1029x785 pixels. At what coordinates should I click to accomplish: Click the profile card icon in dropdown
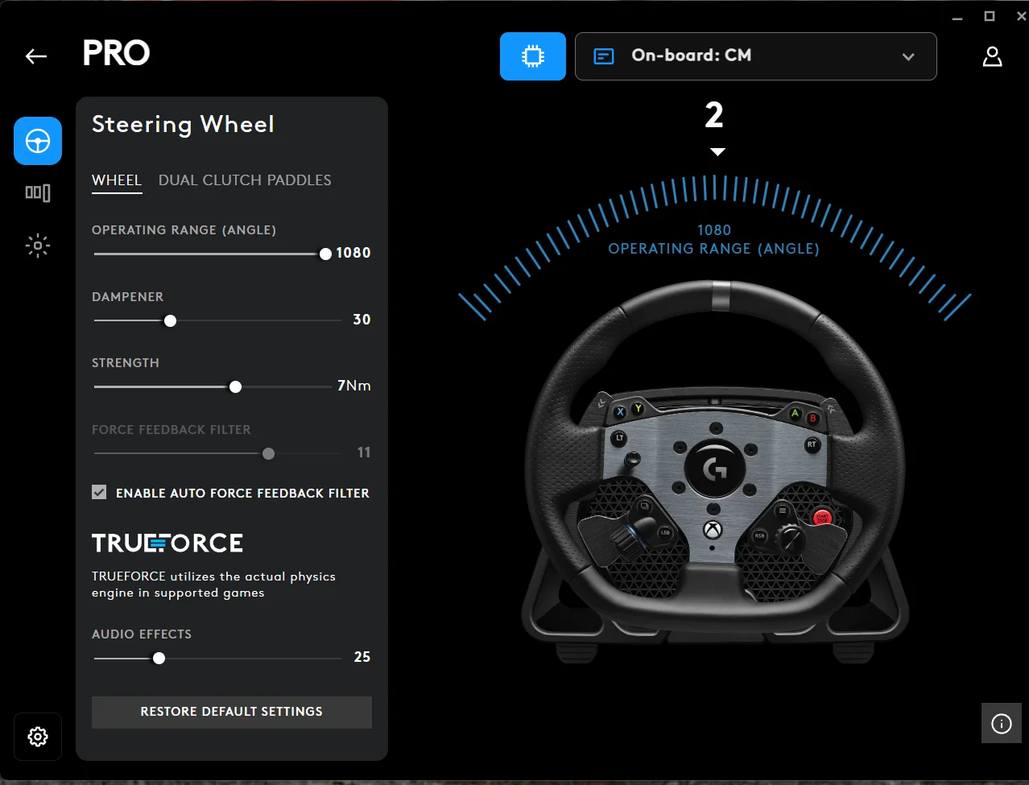point(604,56)
